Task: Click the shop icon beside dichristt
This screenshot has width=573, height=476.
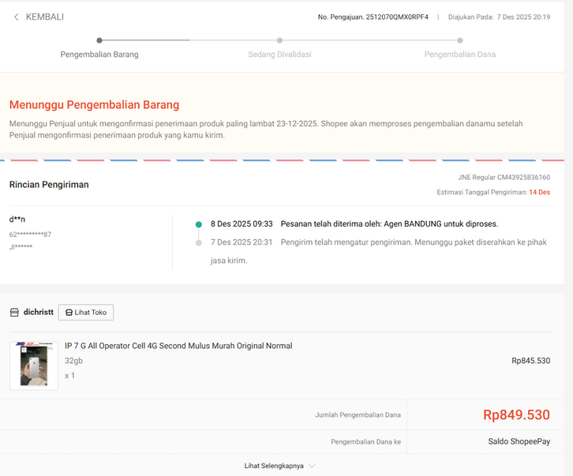Action: click(x=13, y=313)
